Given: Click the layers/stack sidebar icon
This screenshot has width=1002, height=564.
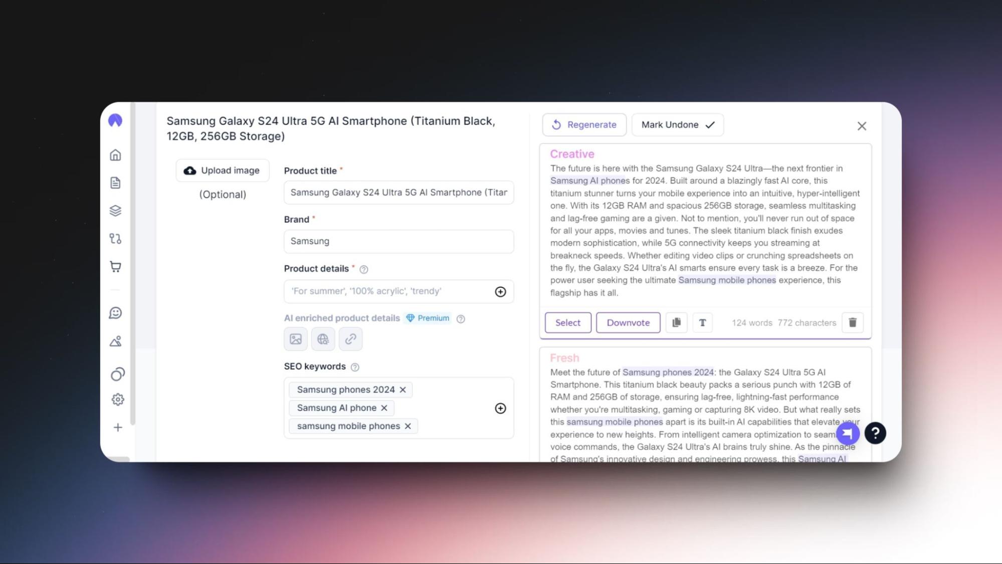Looking at the screenshot, I should coord(116,210).
